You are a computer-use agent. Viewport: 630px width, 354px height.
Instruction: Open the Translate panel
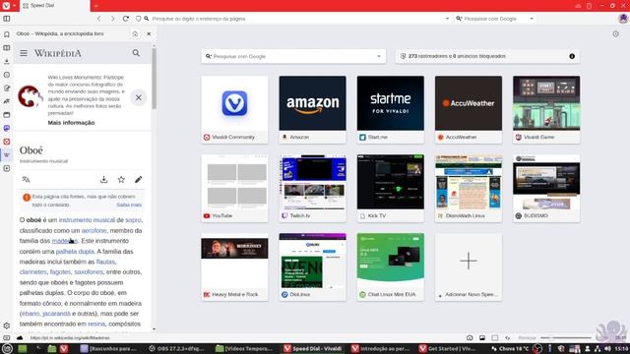point(7,101)
